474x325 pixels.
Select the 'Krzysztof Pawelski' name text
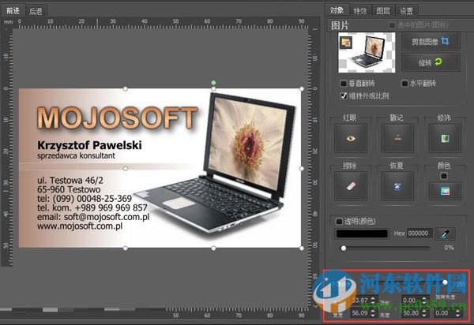click(x=89, y=145)
